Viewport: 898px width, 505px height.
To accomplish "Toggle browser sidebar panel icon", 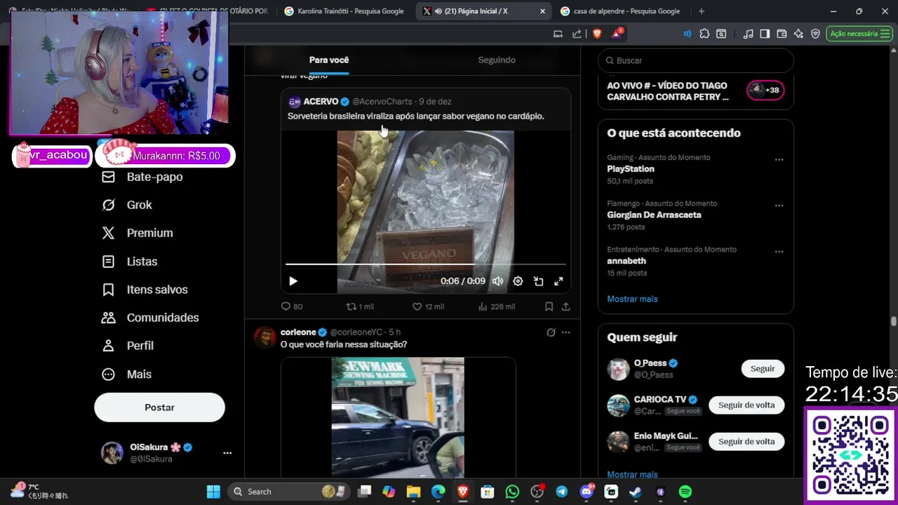I will [765, 34].
